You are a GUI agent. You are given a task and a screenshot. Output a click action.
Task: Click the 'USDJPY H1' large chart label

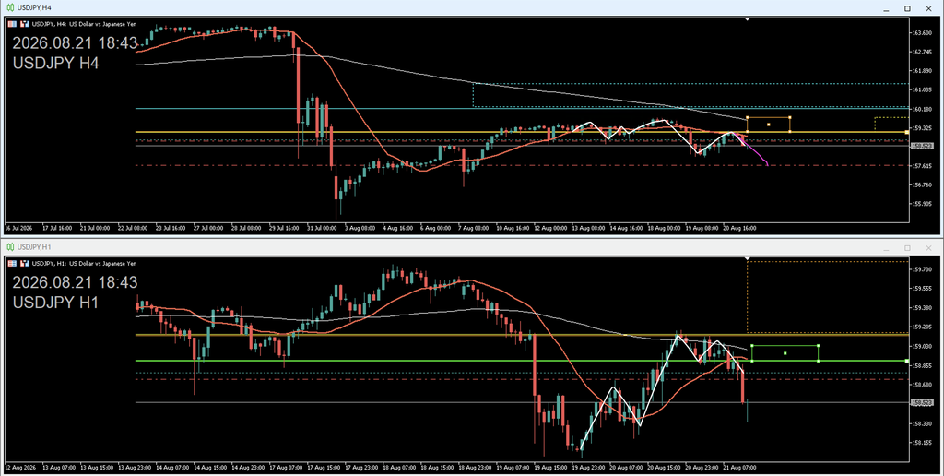click(x=55, y=302)
